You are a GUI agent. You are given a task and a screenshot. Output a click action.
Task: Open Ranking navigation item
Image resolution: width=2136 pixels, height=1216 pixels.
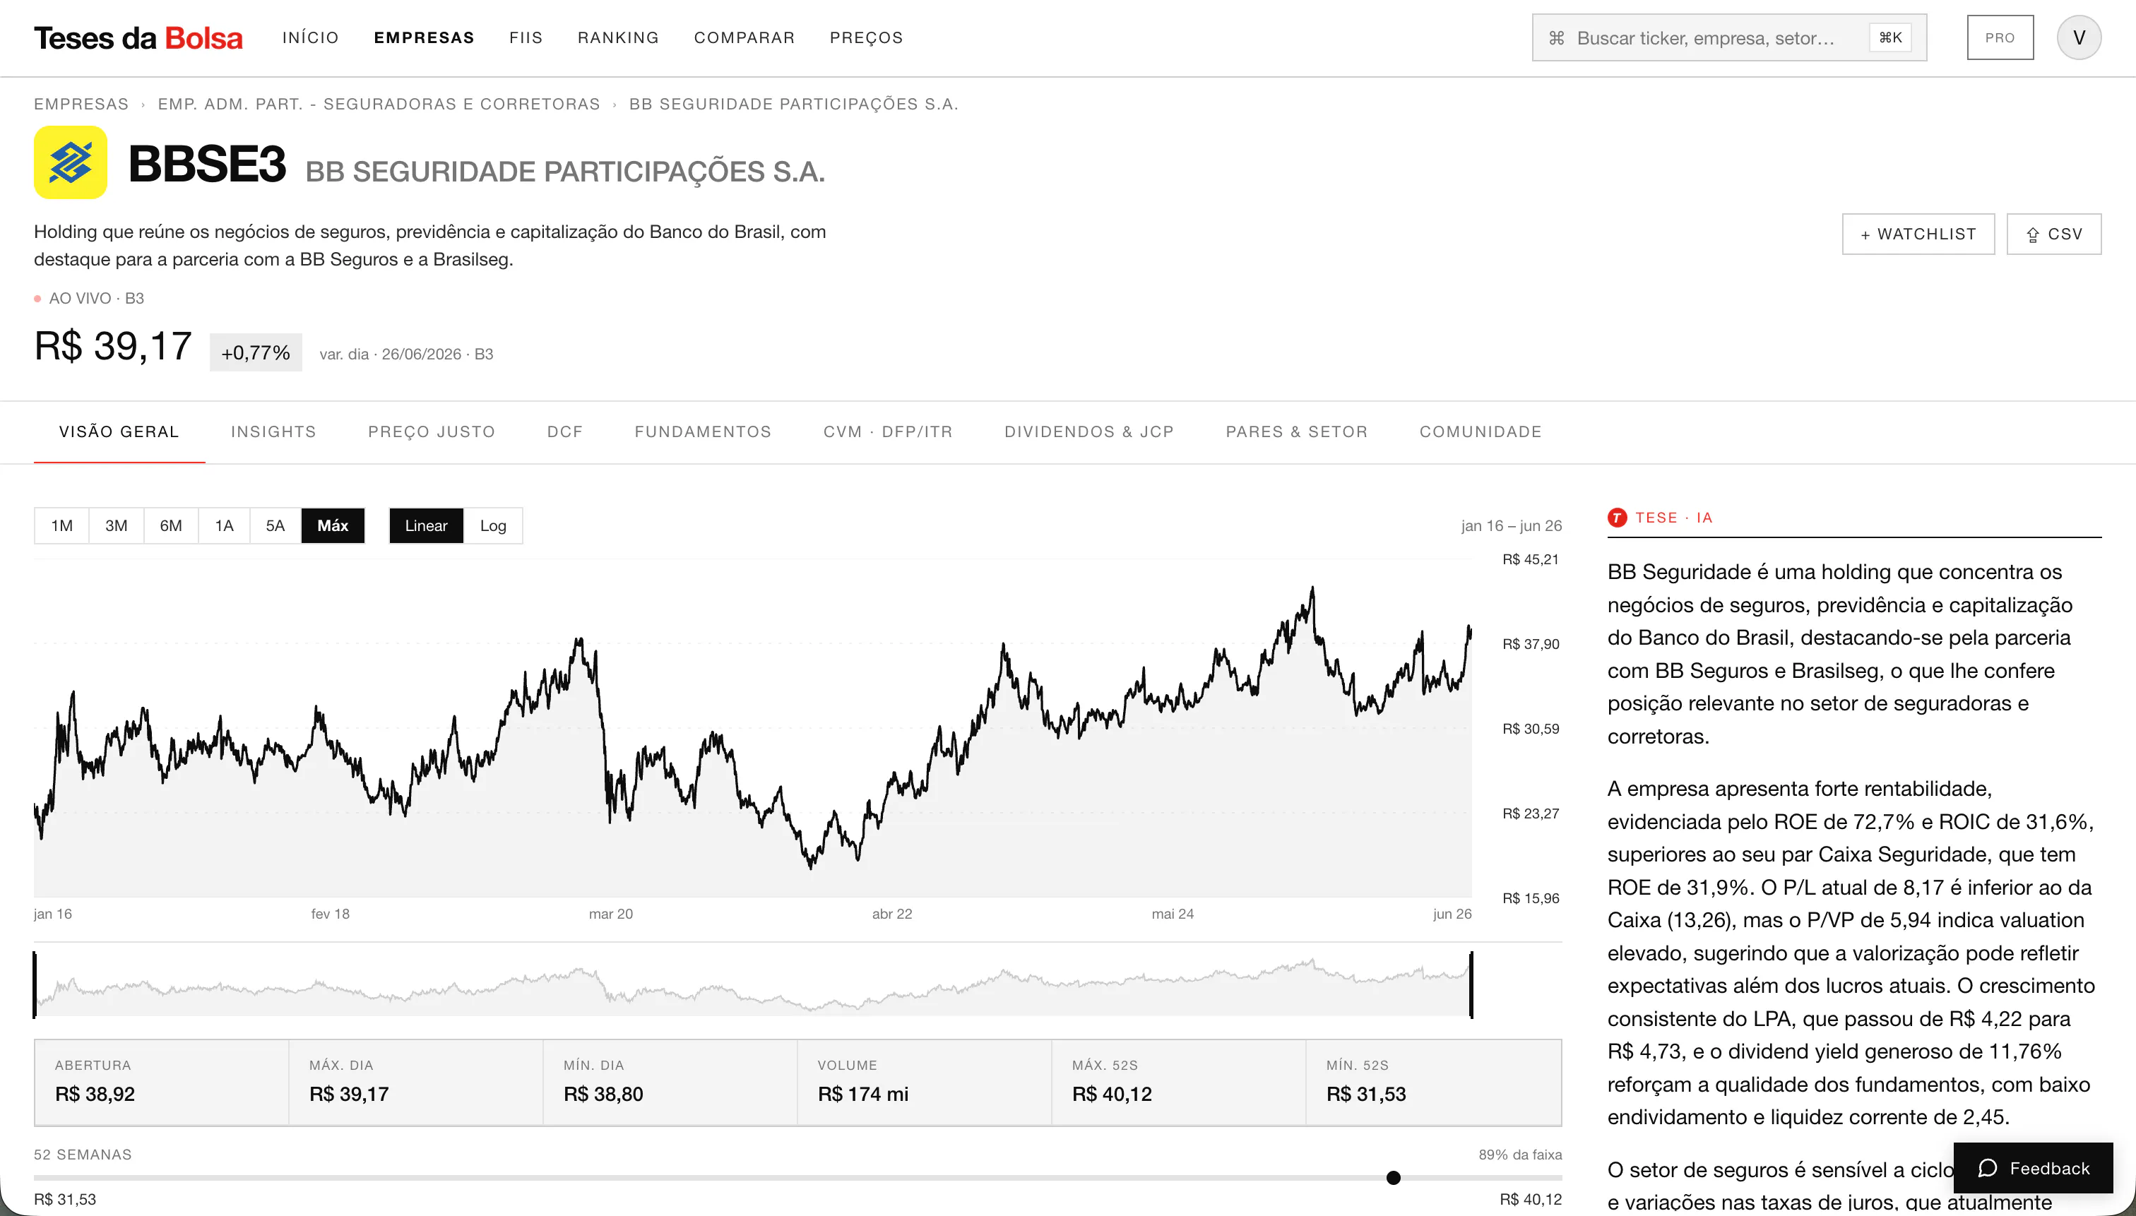618,37
